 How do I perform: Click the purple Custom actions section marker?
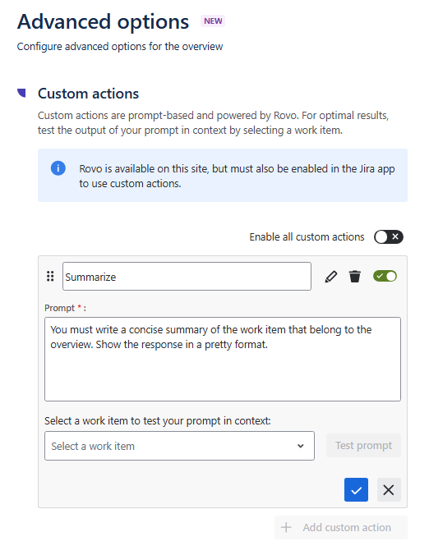point(21,93)
